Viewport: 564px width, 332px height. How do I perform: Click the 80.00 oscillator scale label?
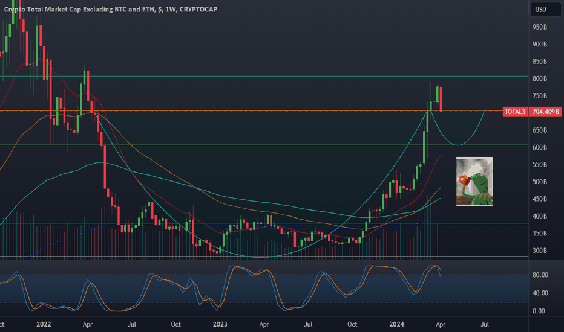tap(540, 275)
